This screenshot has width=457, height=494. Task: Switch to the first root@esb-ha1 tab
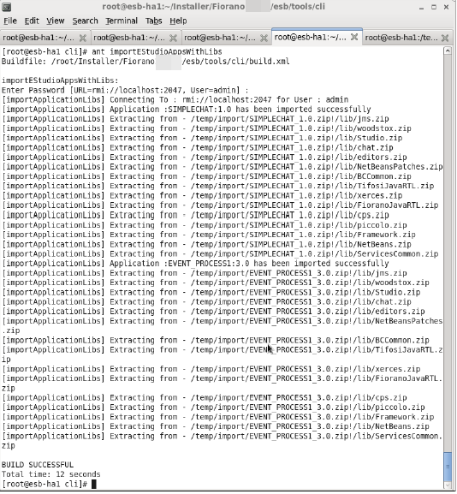pos(39,38)
